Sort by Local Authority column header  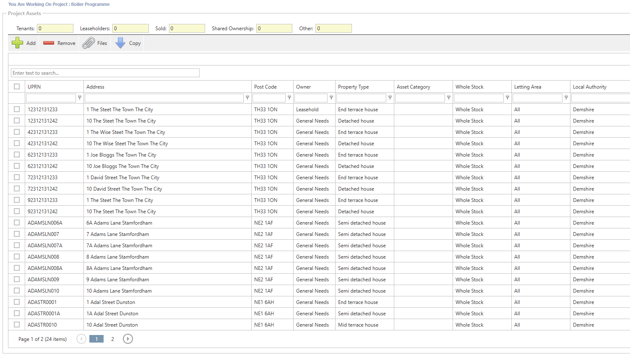[590, 87]
